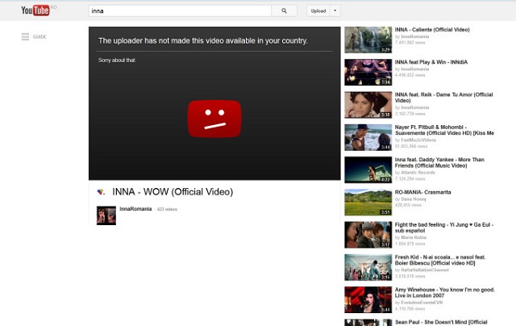The height and width of the screenshot is (326, 516).
Task: Open Fight the bad feeling video thumbnail
Action: (368, 234)
